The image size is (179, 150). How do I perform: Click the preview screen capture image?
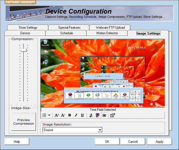click(x=103, y=73)
